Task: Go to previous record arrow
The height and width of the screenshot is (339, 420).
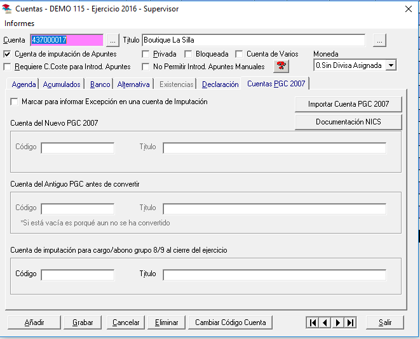Action: click(x=325, y=322)
